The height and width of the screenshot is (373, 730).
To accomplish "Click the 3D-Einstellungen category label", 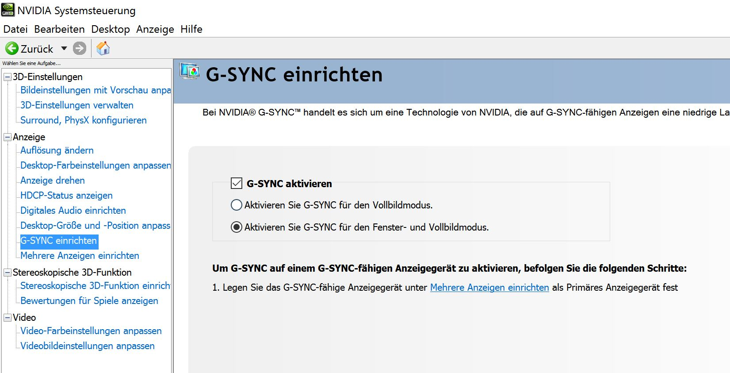I will tap(48, 77).
